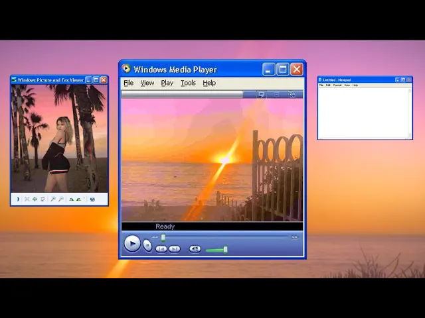This screenshot has width=425, height=318.
Task: Click the Notepad vertical scrollbar
Action: (x=410, y=113)
